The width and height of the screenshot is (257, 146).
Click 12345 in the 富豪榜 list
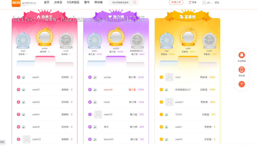pos(178,115)
